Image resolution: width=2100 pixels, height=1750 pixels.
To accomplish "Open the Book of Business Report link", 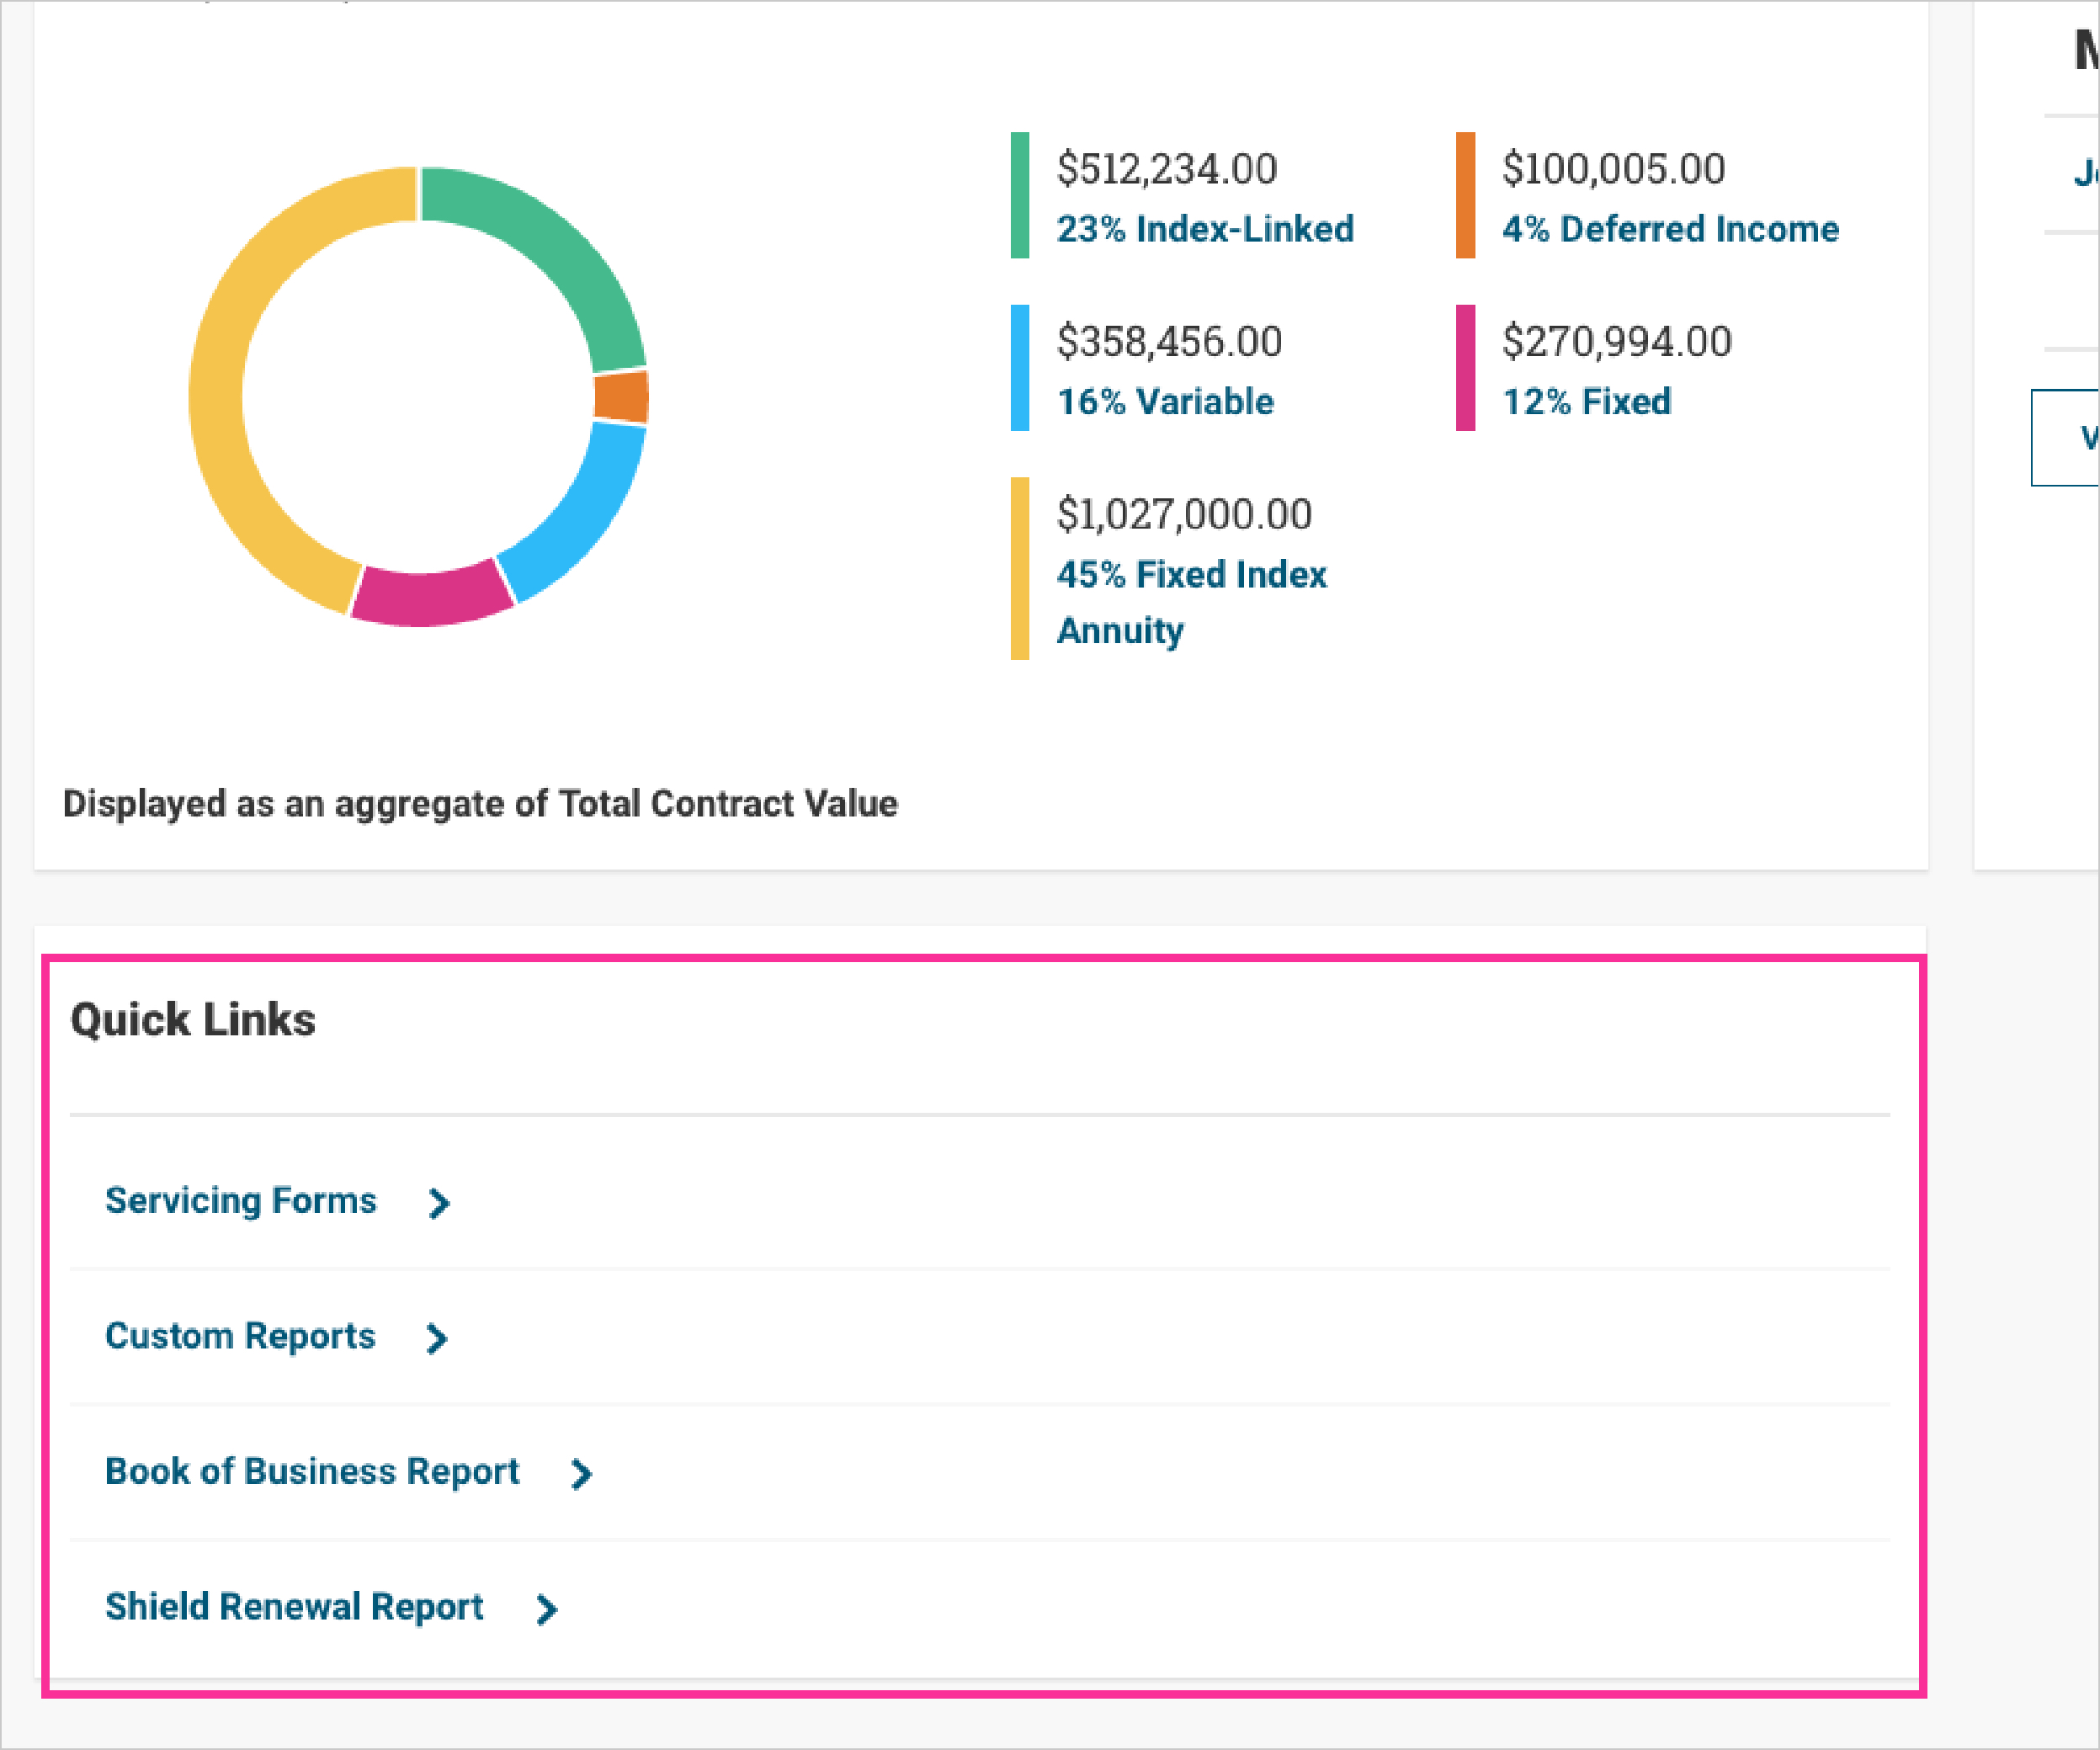I will tap(312, 1472).
